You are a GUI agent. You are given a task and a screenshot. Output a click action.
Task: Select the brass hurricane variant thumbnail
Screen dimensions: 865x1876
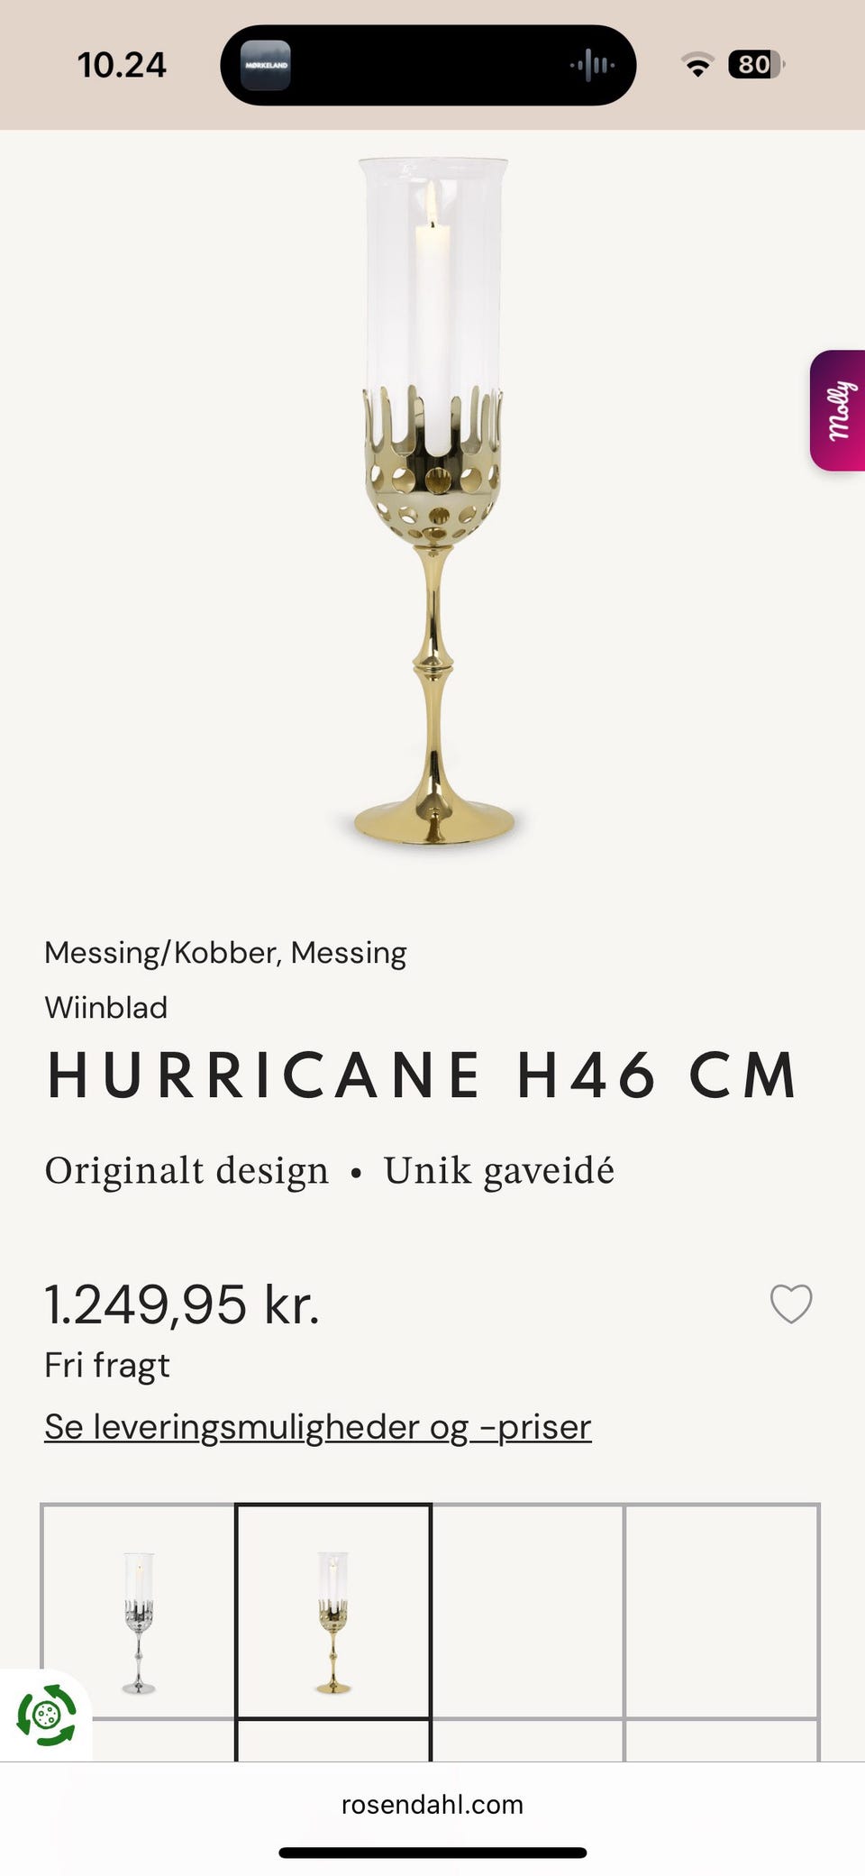[333, 1621]
